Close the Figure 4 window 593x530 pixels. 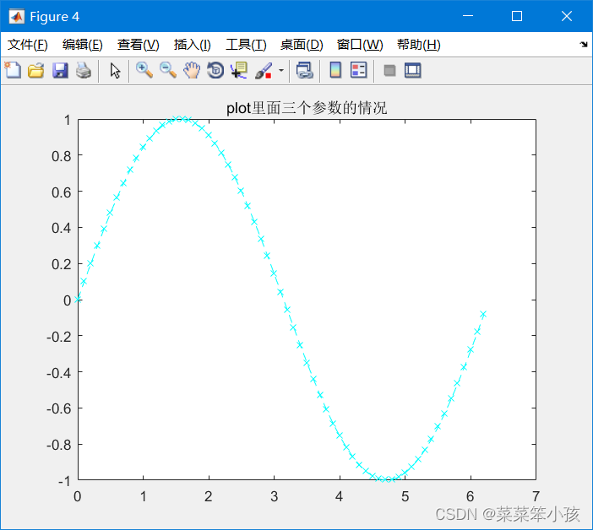(x=567, y=16)
